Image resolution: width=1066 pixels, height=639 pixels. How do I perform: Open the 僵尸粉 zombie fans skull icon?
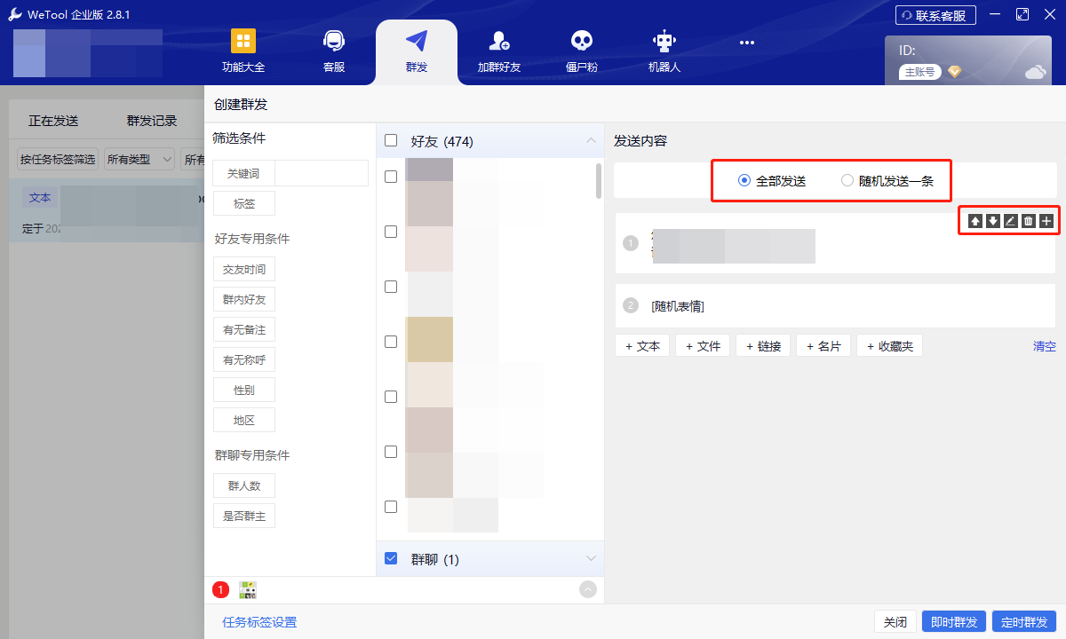point(582,50)
